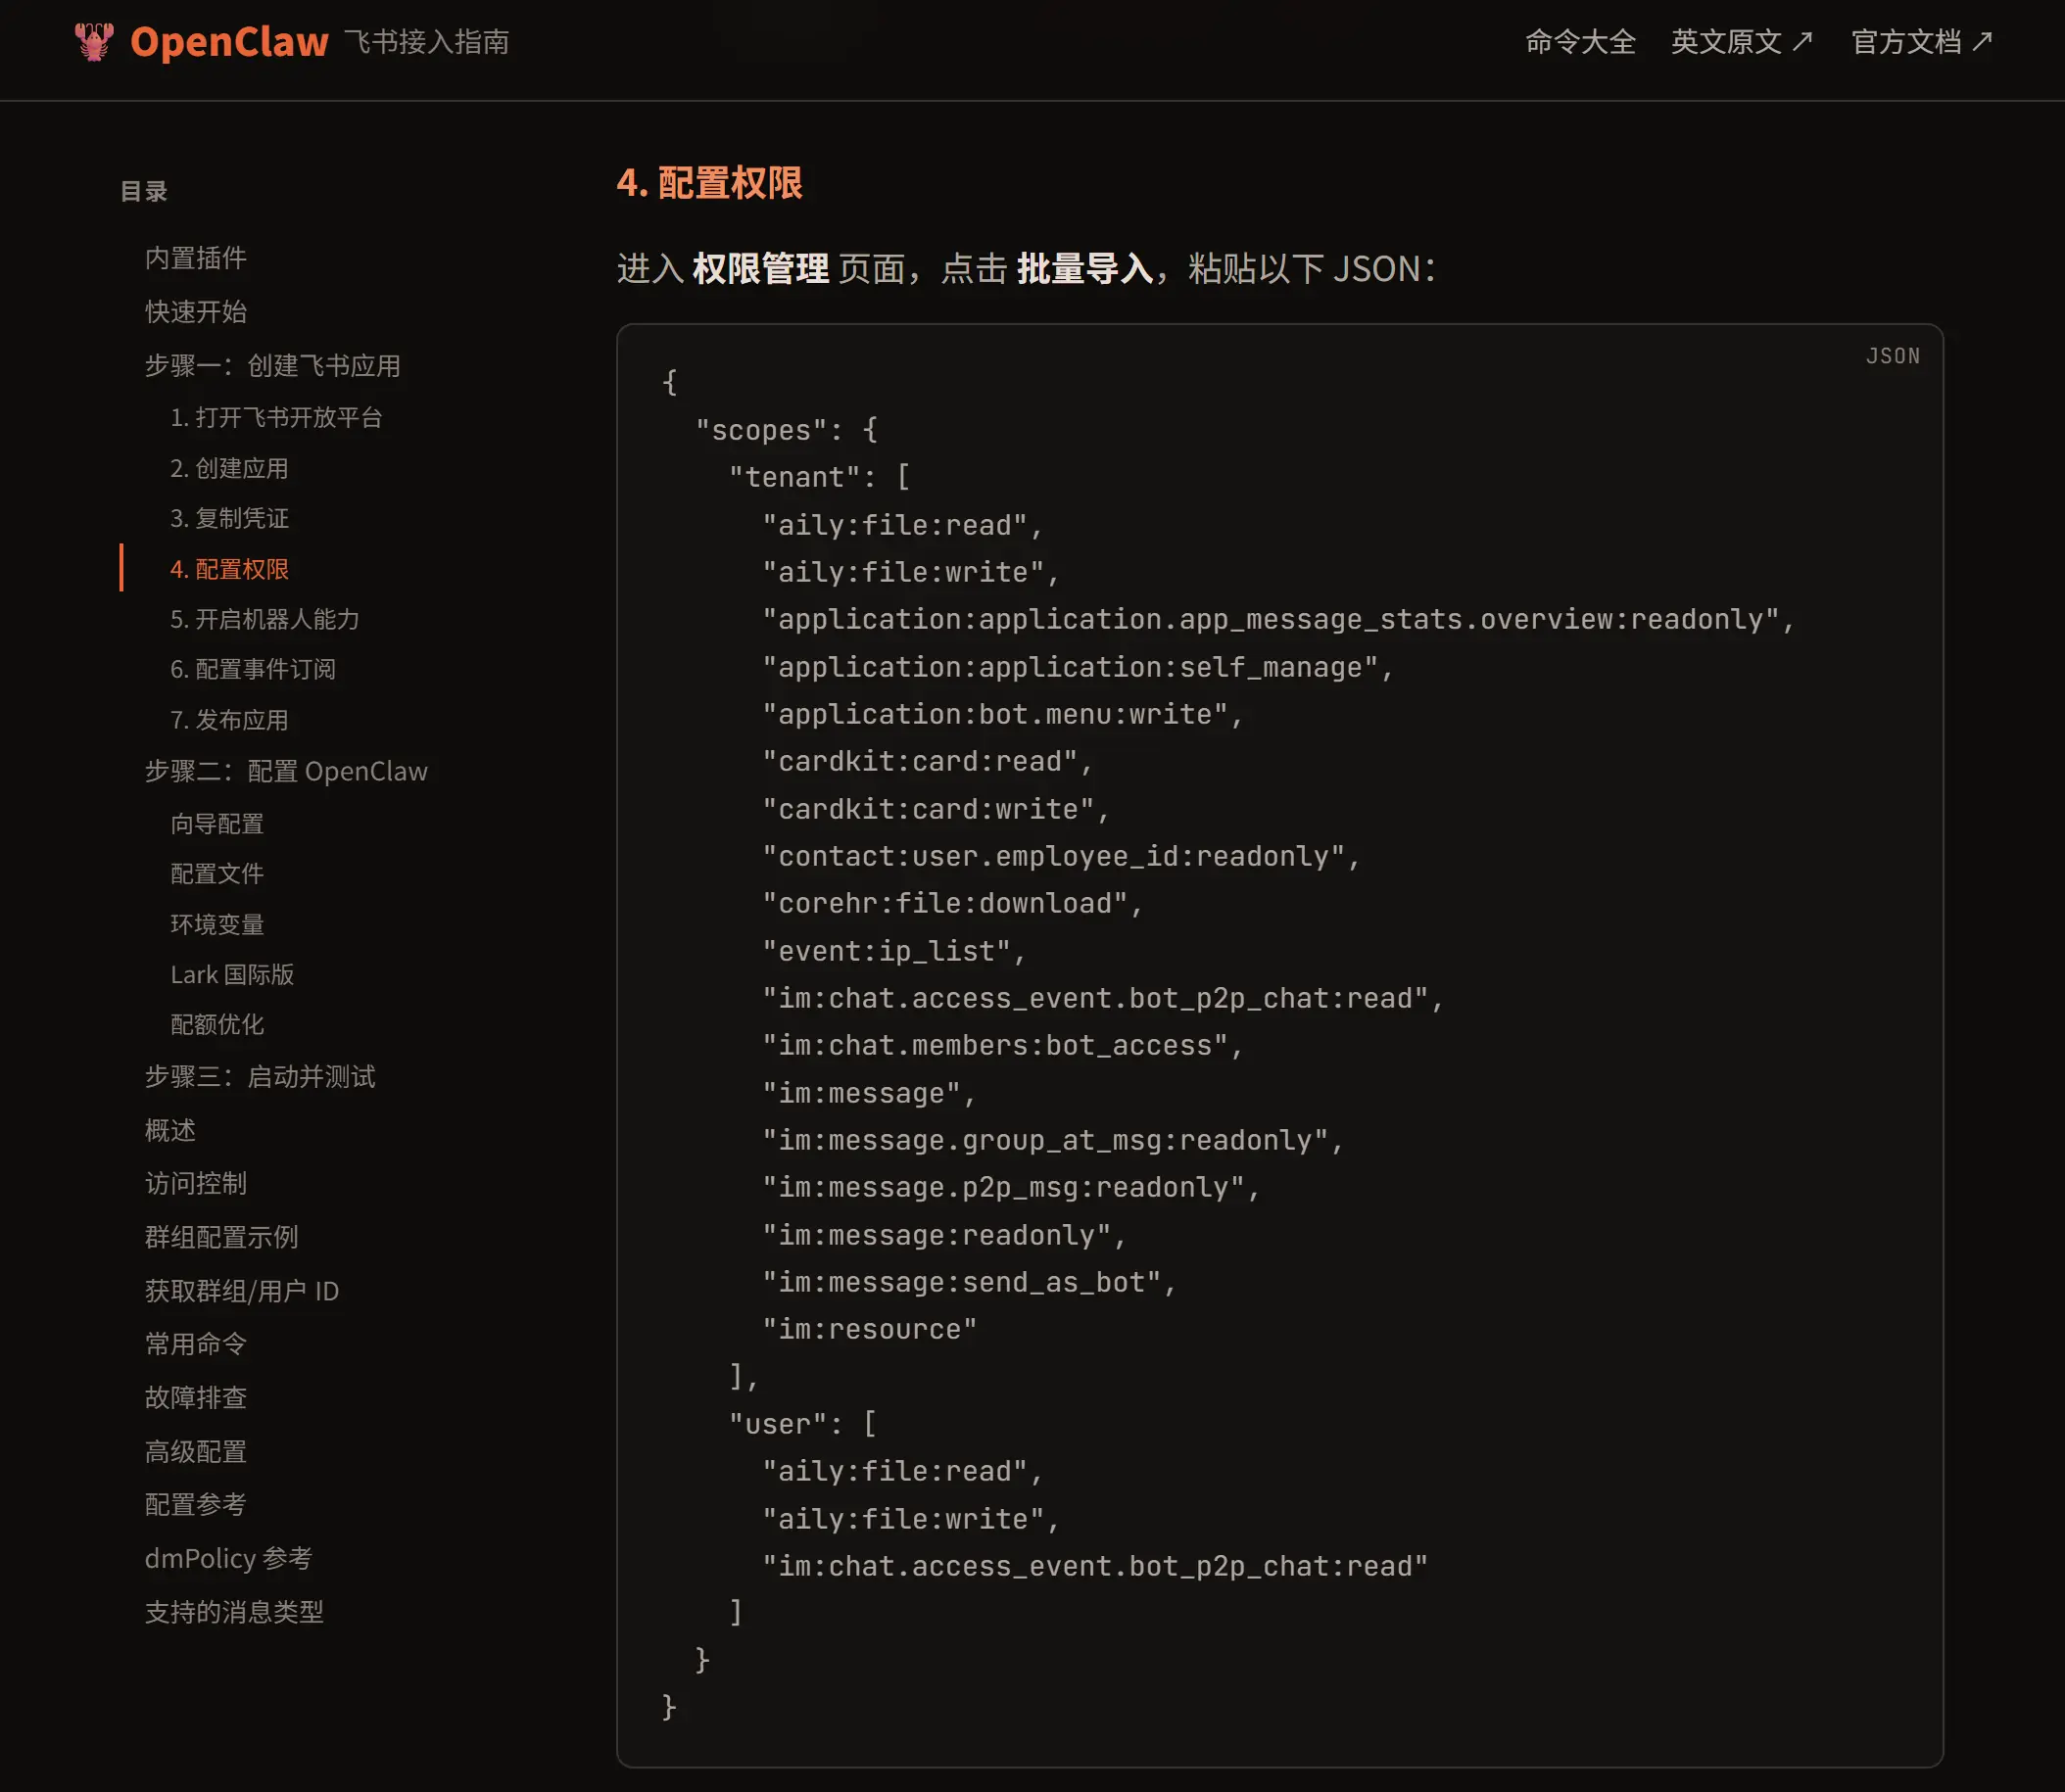Go to 内置插件 in table of contents

click(x=195, y=258)
